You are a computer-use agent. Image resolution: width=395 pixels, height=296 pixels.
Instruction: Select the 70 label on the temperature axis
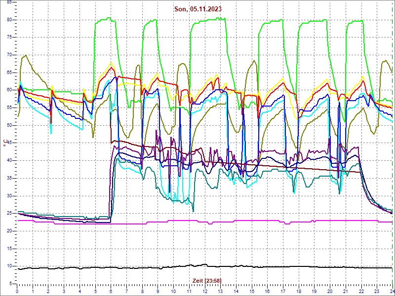pos(9,55)
